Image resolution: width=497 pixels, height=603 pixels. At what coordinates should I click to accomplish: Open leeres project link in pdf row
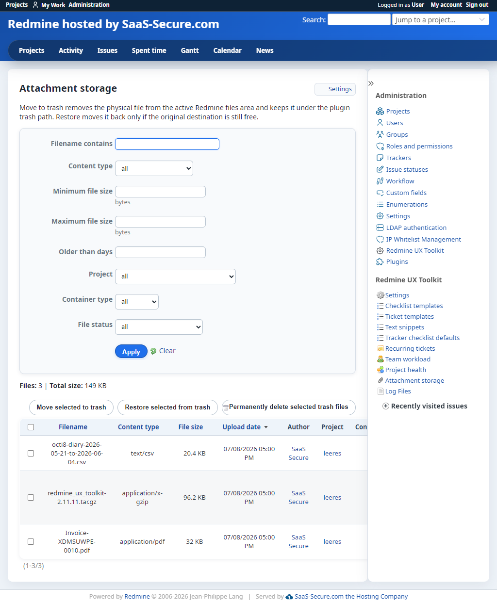332,541
